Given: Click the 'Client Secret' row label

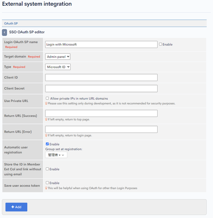Looking at the screenshot, I should click(x=14, y=89).
